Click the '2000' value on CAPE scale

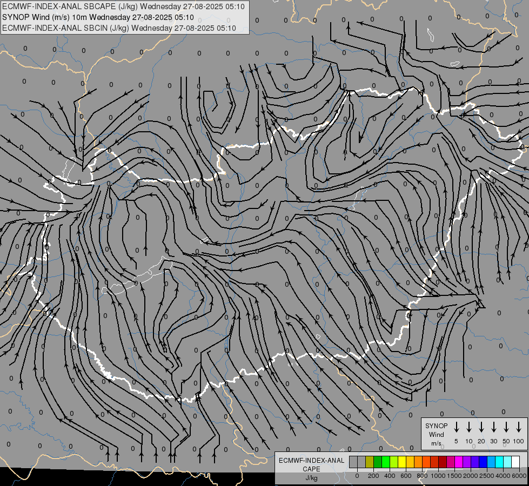(x=471, y=476)
